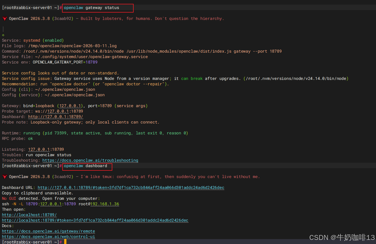The width and height of the screenshot is (376, 244).
Task: Click the red lobster icon before OpenClaw 2026.3.8 under gateway status
Action: (x=5, y=19)
